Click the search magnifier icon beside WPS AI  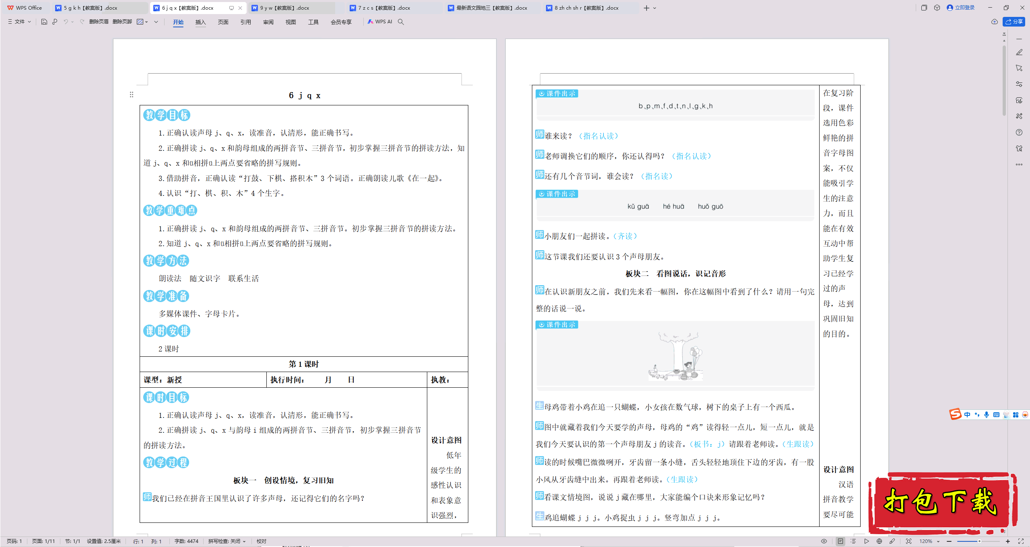tap(401, 22)
